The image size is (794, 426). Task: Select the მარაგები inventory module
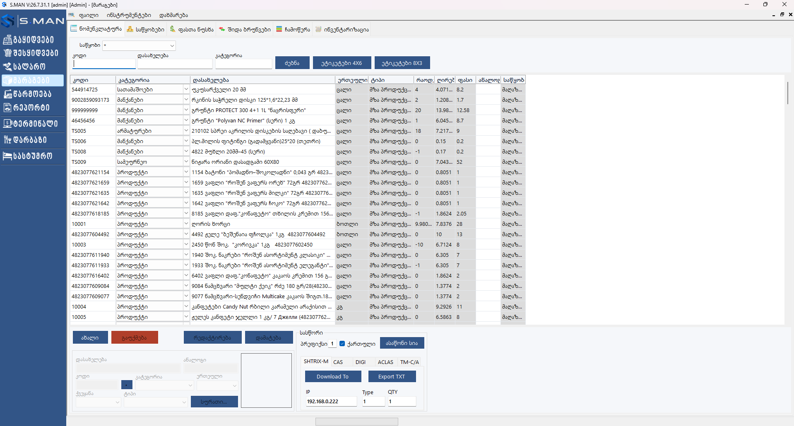coord(32,80)
